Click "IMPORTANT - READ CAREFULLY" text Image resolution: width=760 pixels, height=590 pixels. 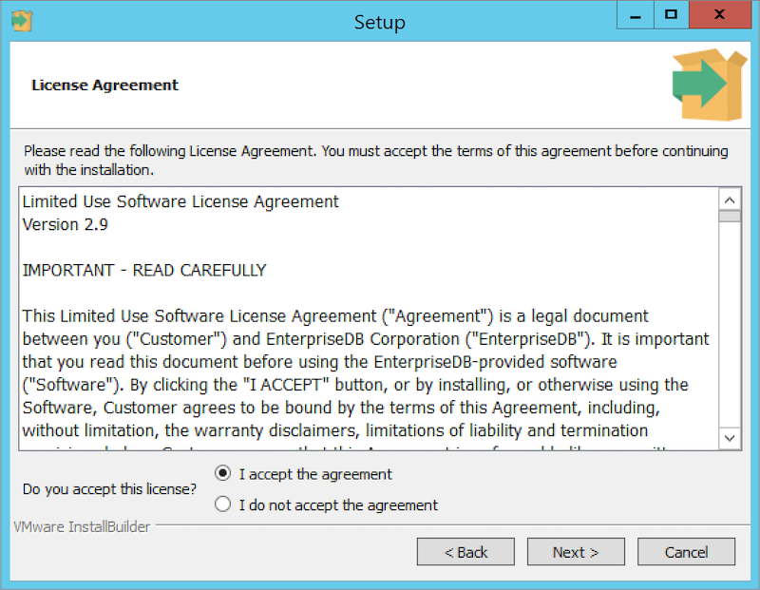[x=144, y=270]
